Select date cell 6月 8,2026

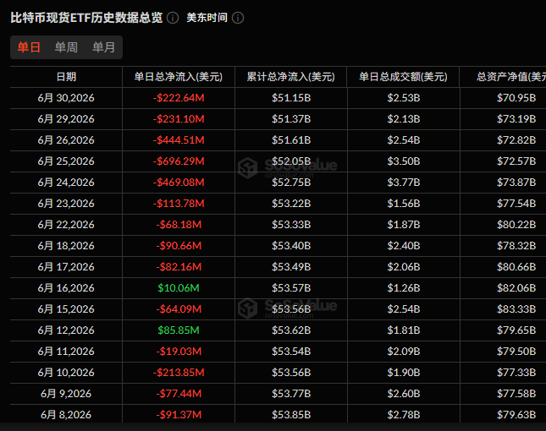(66, 415)
